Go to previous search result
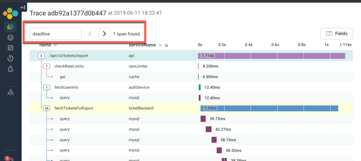 tap(90, 34)
